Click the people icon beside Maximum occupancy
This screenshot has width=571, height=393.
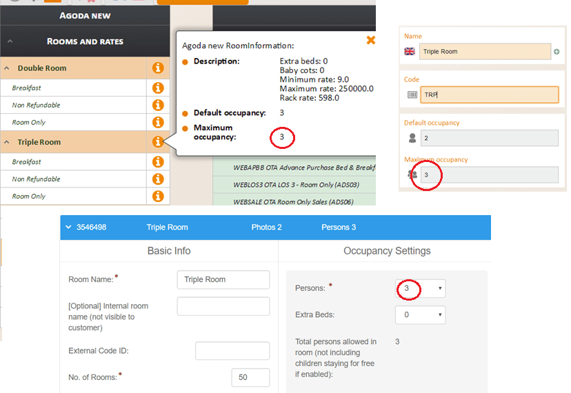click(412, 174)
